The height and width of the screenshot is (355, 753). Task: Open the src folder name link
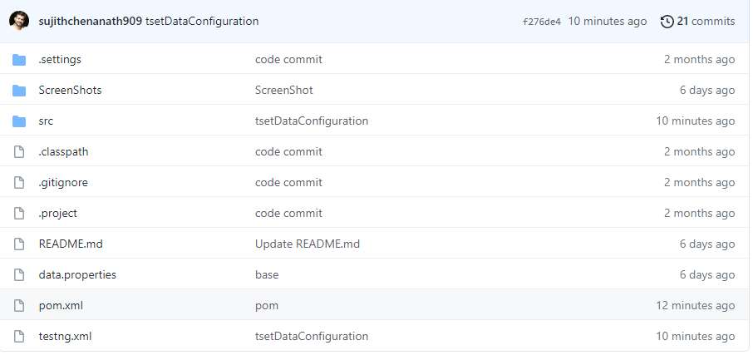(x=46, y=121)
